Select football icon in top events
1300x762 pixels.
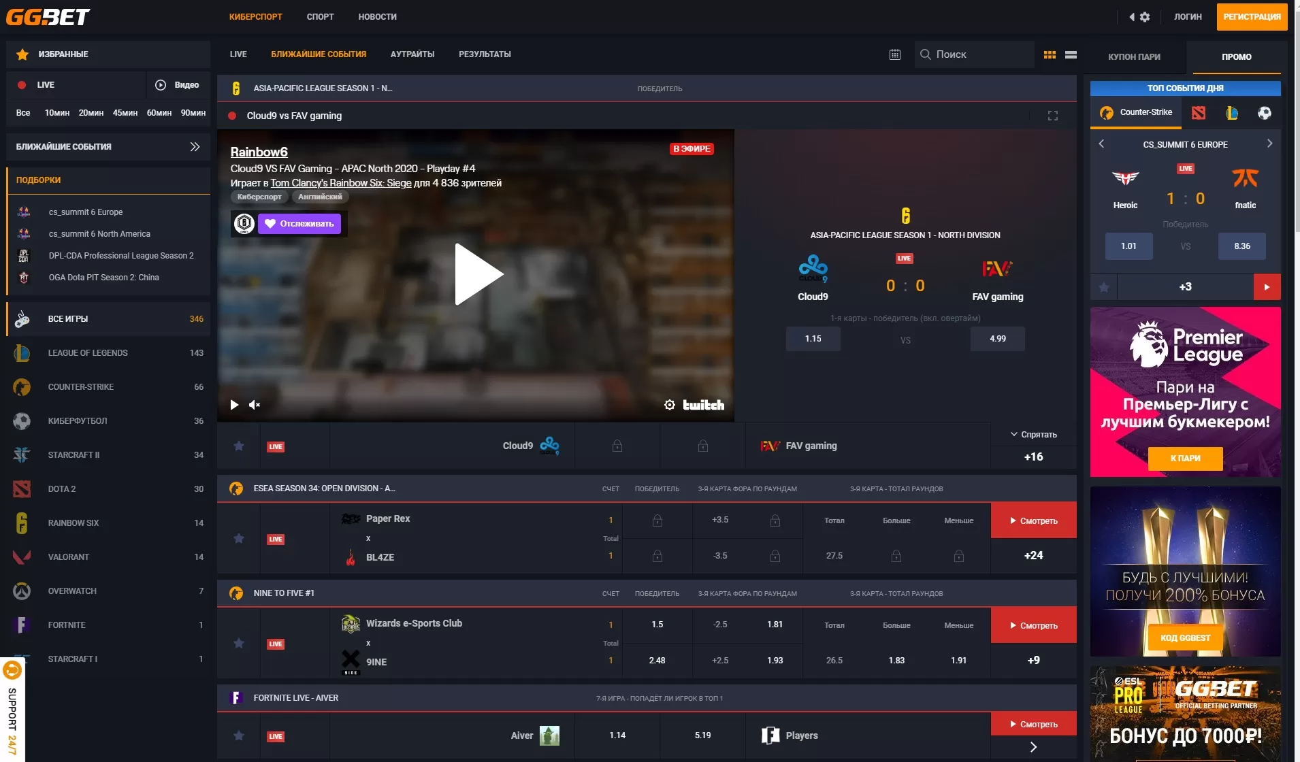tap(1264, 113)
